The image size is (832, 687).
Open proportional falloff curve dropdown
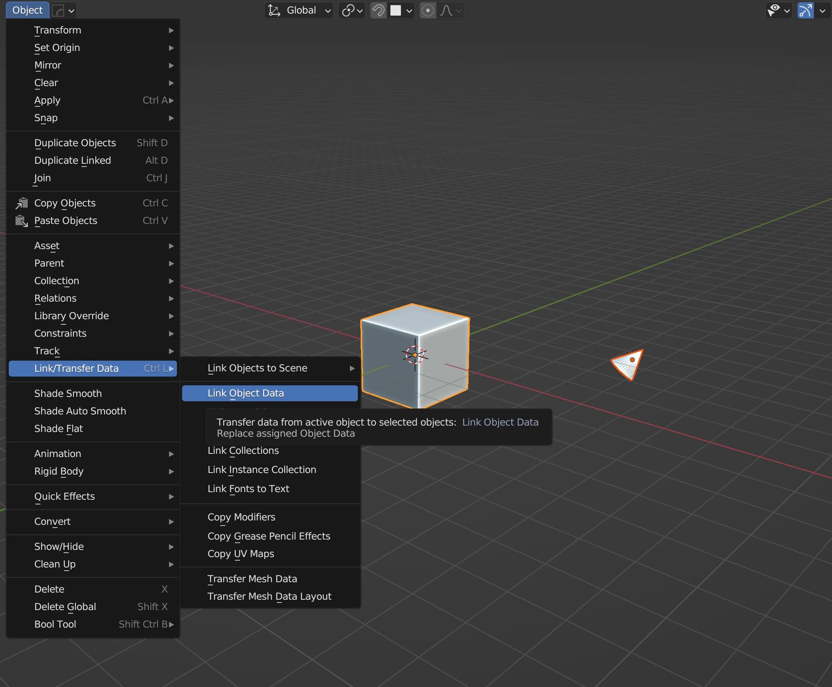click(x=450, y=10)
